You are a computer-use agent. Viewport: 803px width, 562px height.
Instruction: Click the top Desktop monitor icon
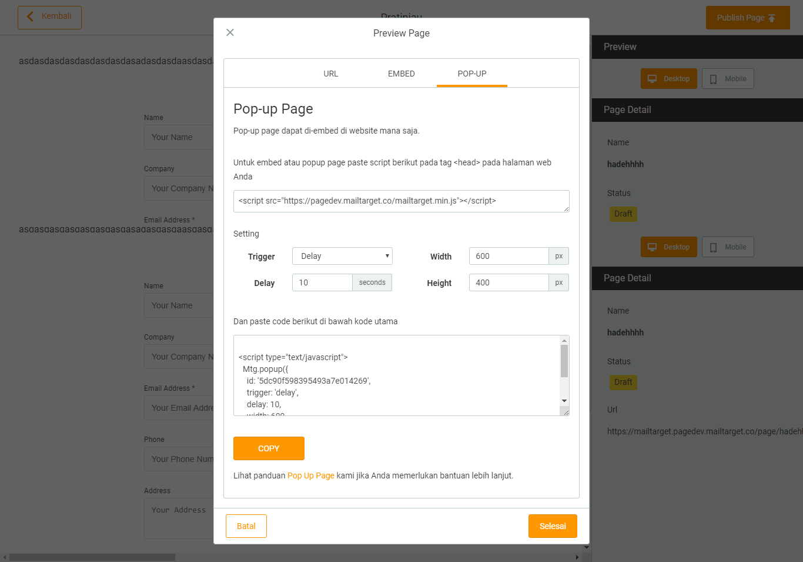(653, 79)
